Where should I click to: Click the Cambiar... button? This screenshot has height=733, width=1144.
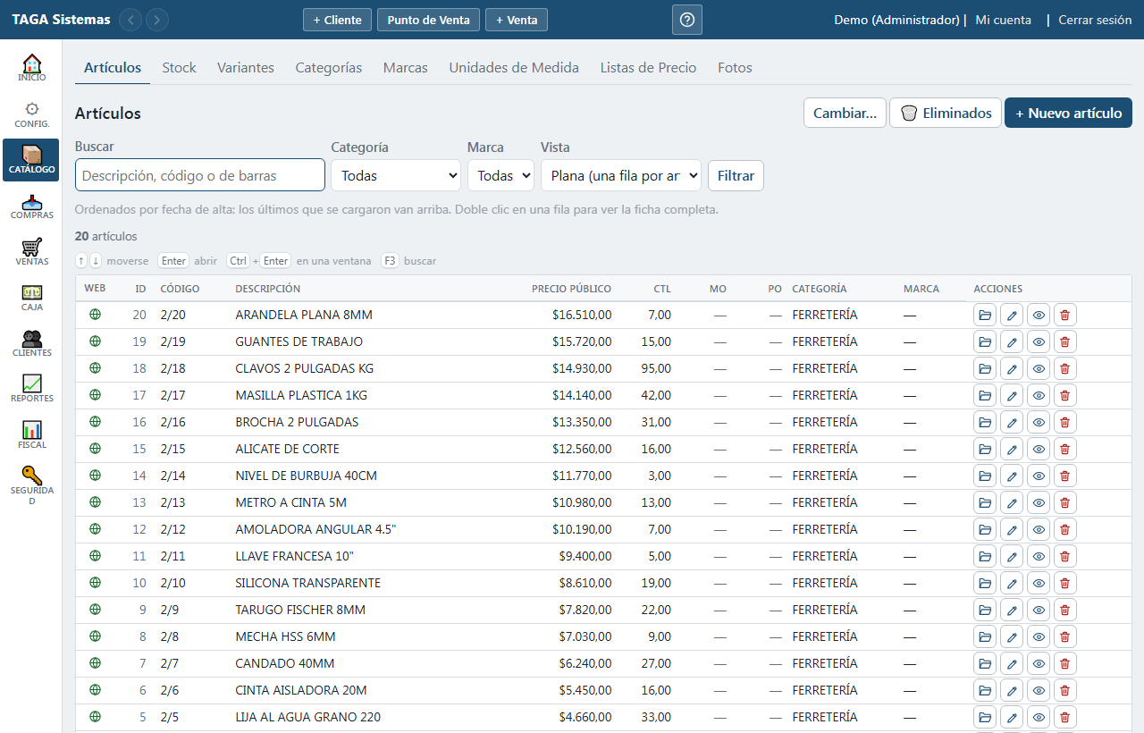click(x=845, y=113)
